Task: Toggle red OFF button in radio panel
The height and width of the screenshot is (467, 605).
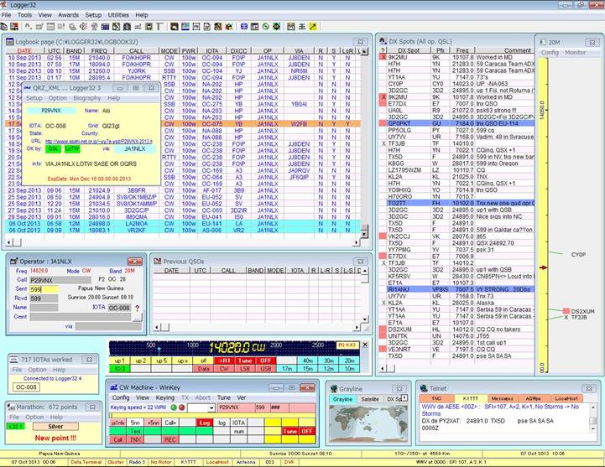Action: pos(265,361)
